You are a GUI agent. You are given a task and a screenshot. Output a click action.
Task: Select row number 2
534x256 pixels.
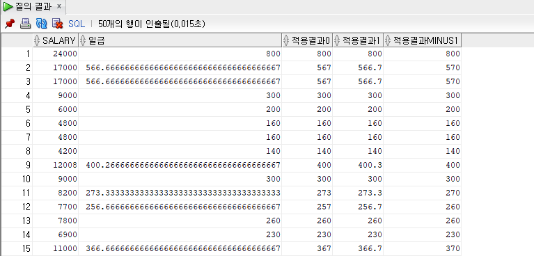pos(17,67)
